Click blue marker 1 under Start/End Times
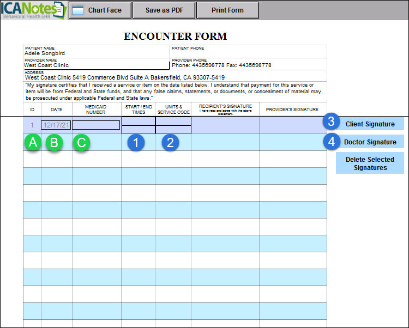The width and height of the screenshot is (409, 328). [136, 143]
